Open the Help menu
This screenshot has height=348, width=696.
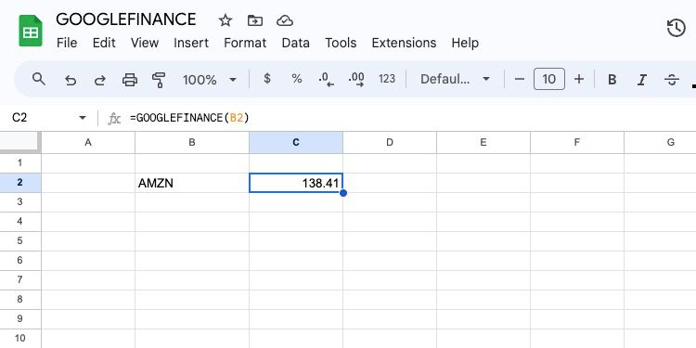(x=465, y=43)
